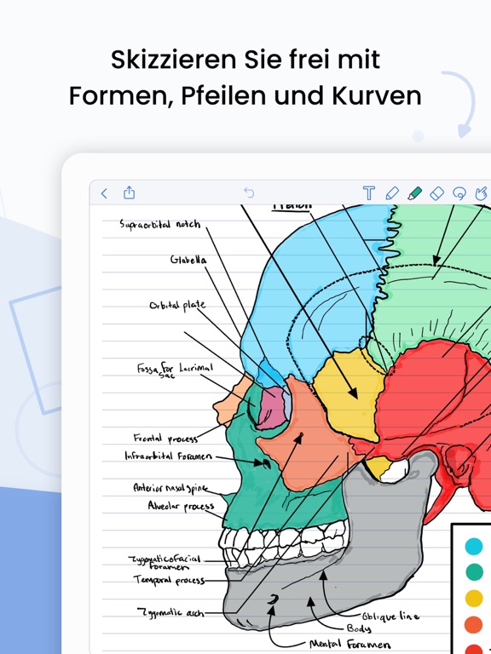Viewport: 491px width, 654px height.
Task: Click the 'Frontal process' label
Action: pyautogui.click(x=165, y=438)
